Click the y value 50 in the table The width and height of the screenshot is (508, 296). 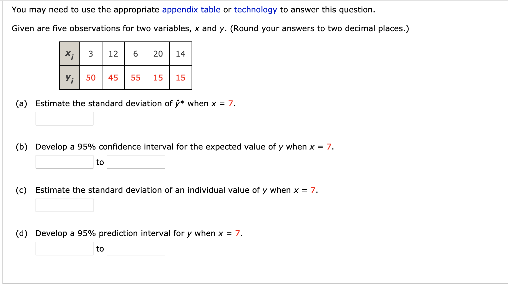click(90, 77)
